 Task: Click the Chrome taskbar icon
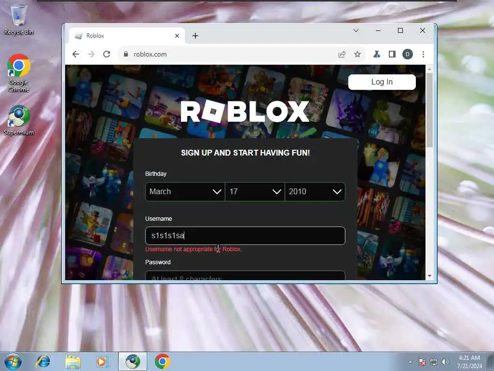coord(162,361)
